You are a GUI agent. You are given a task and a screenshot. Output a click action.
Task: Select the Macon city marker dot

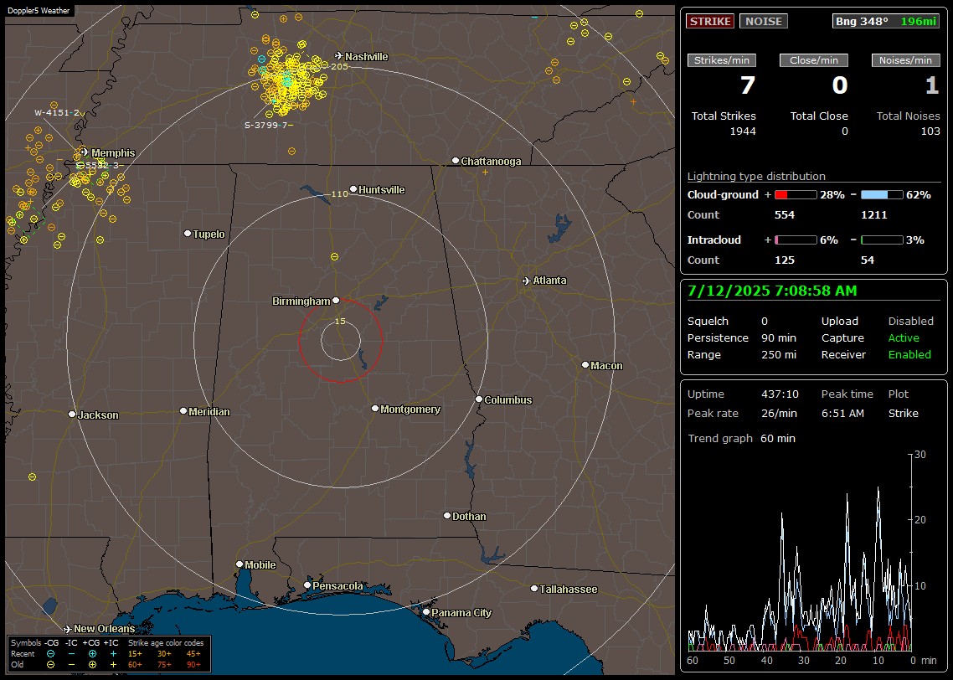click(585, 365)
